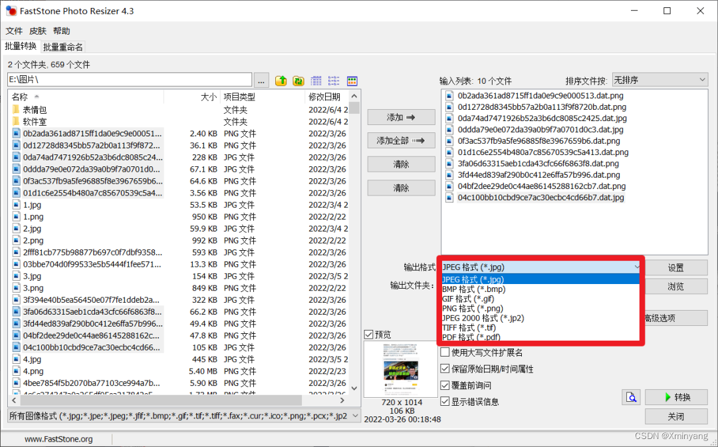Click the www.FastStone.org link
The image size is (718, 447).
point(59,439)
